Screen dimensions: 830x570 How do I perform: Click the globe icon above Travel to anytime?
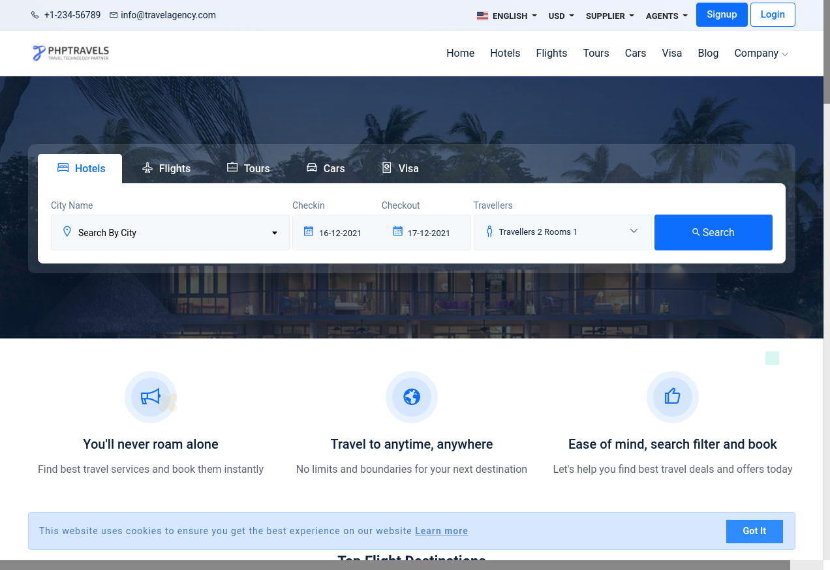pyautogui.click(x=412, y=397)
